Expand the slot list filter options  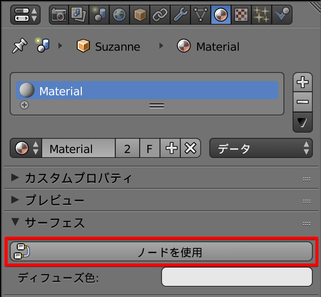coord(24,105)
